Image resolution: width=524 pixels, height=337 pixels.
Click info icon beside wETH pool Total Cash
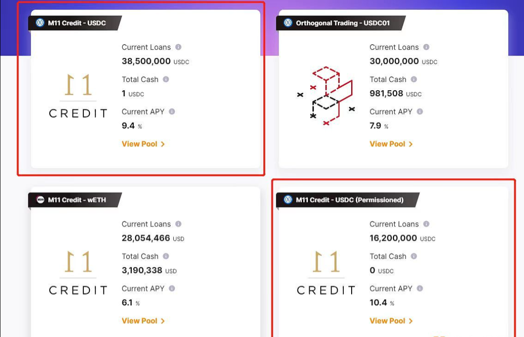coord(166,256)
